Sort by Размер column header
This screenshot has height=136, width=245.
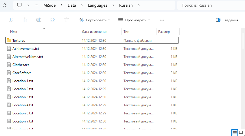[x=164, y=32]
